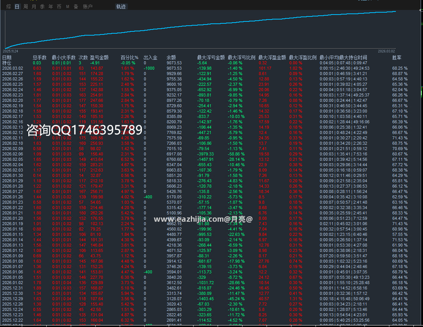The height and width of the screenshot is (327, 423).
Task: Select the 2025.12.24 date row
Action: click(x=13, y=310)
